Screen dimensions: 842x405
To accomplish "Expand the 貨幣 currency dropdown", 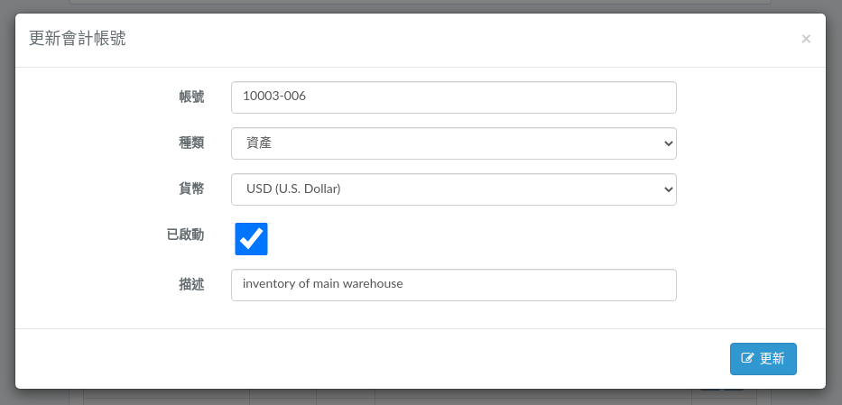I will [x=454, y=189].
